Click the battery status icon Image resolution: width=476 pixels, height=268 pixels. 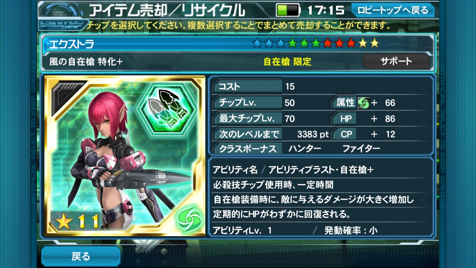pos(287,10)
